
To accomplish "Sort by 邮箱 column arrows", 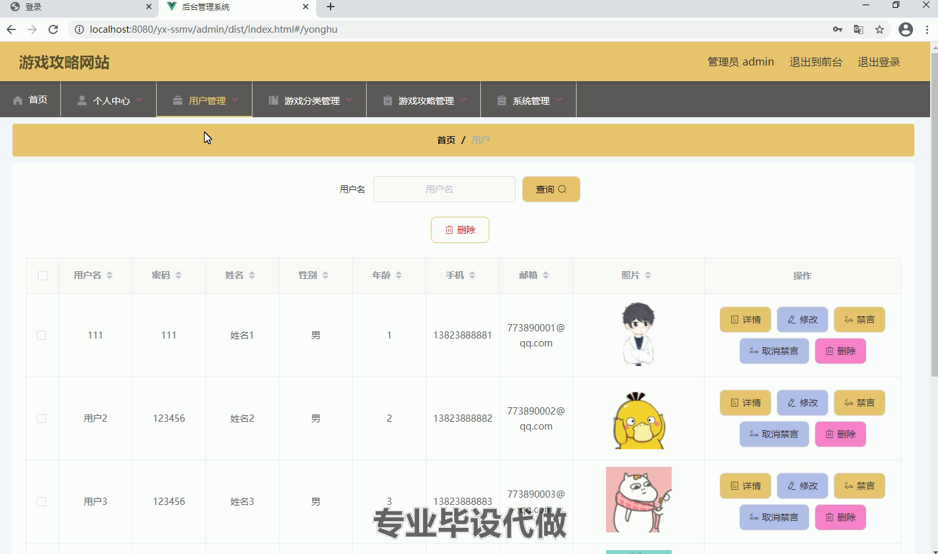I will (546, 275).
